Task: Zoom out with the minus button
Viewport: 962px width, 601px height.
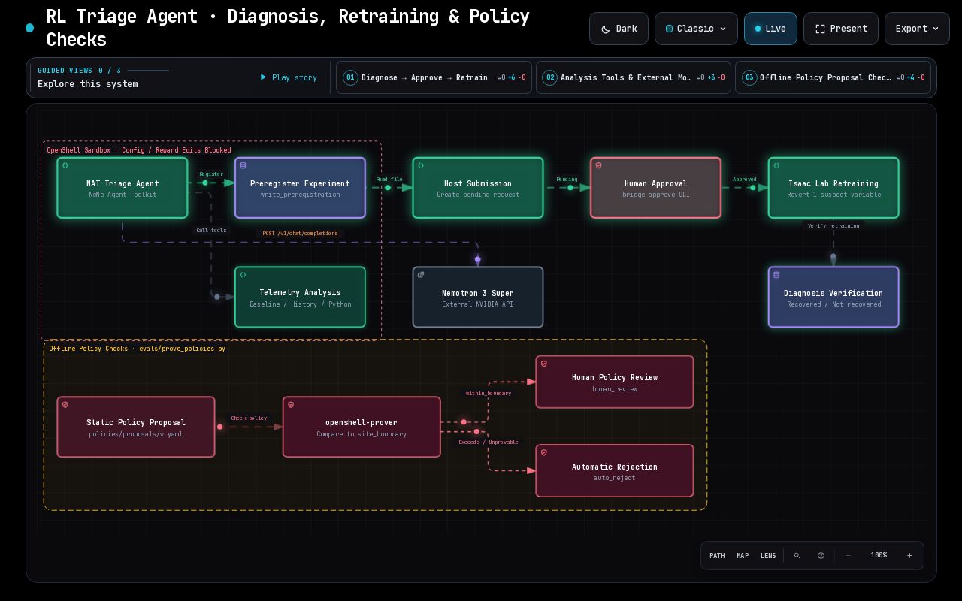Action: tap(848, 556)
